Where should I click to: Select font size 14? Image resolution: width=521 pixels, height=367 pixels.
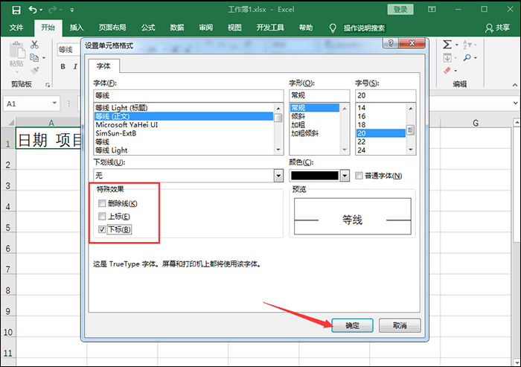[381, 108]
